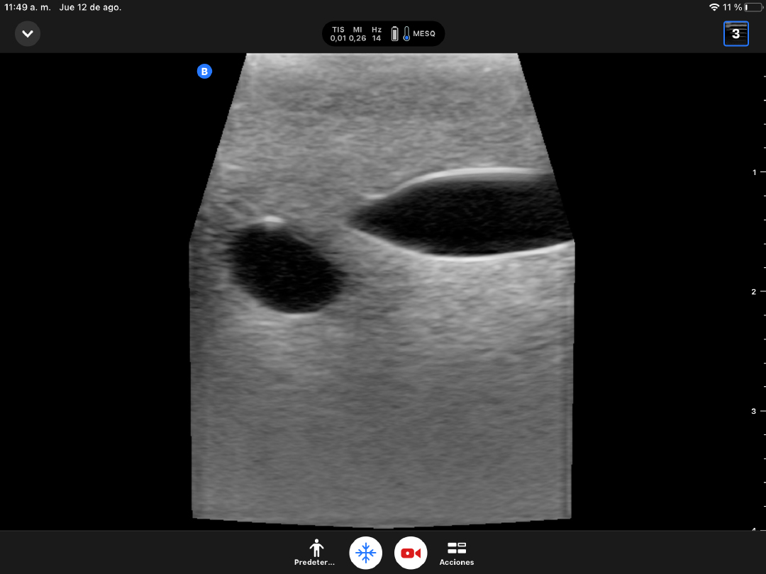Tap the MI 0,26 indicator
The image size is (766, 574).
357,34
